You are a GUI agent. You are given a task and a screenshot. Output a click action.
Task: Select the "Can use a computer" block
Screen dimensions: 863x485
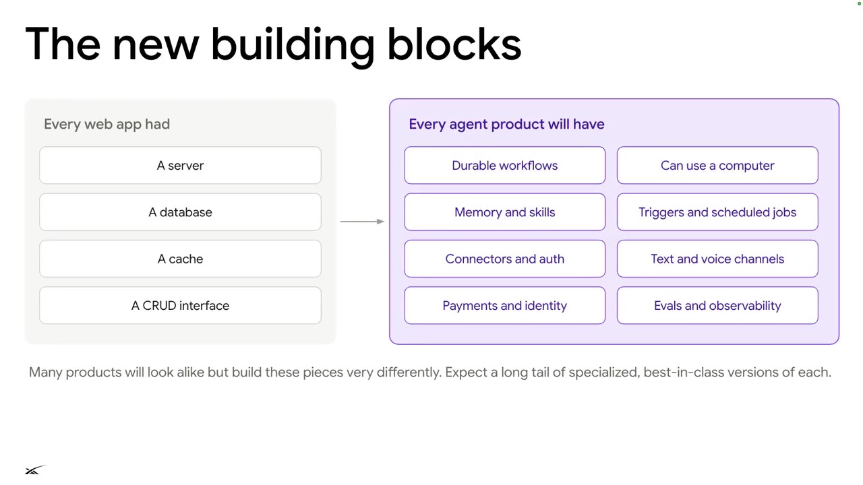[717, 165]
